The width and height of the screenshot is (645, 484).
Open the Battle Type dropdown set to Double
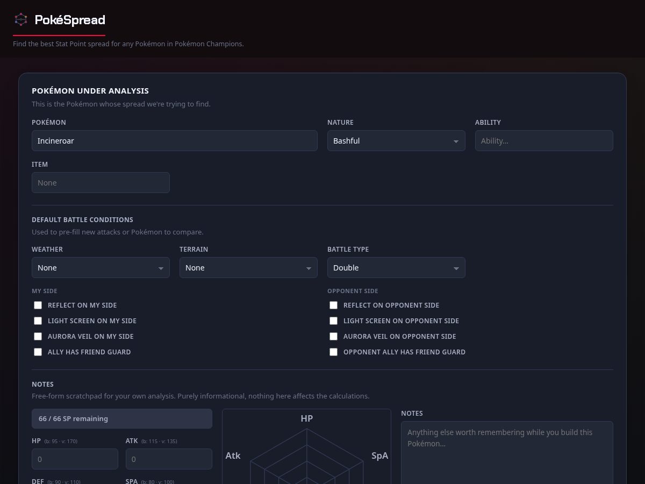click(x=396, y=268)
